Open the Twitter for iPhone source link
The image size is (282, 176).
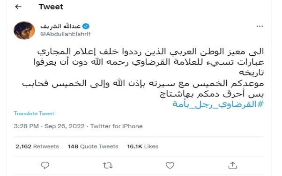116,126
